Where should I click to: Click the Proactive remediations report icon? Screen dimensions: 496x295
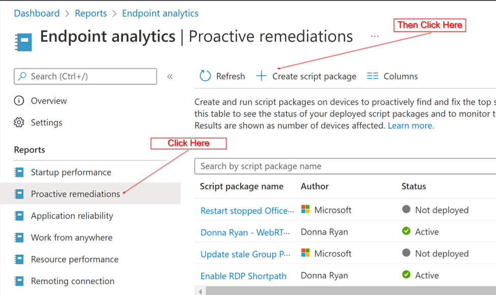click(19, 194)
